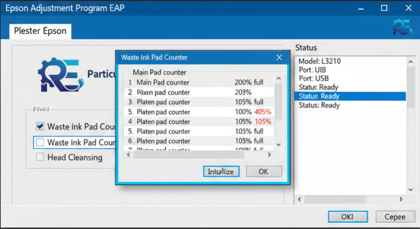Click the Status list vertical scrollbar thumb
Viewport: 420px width, 229px height.
point(411,87)
